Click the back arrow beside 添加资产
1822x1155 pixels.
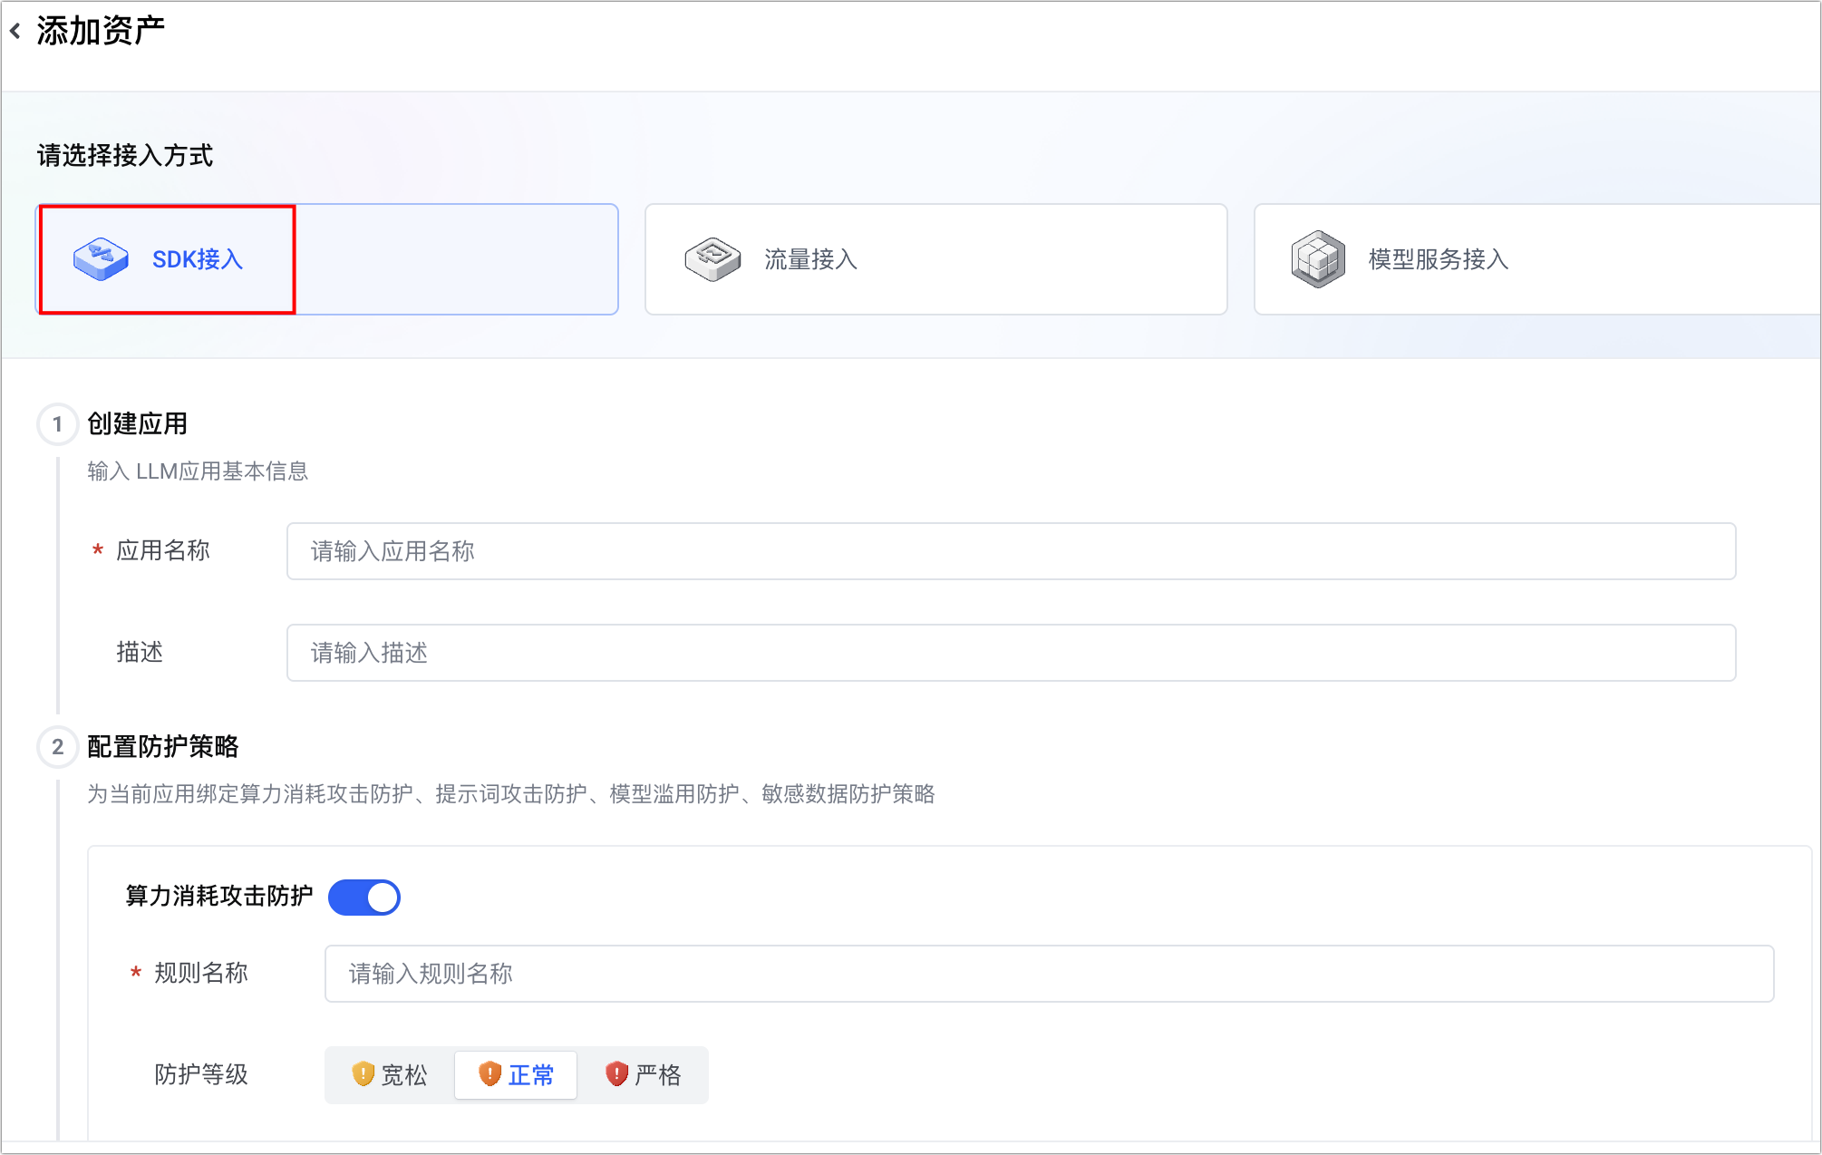pyautogui.click(x=15, y=32)
